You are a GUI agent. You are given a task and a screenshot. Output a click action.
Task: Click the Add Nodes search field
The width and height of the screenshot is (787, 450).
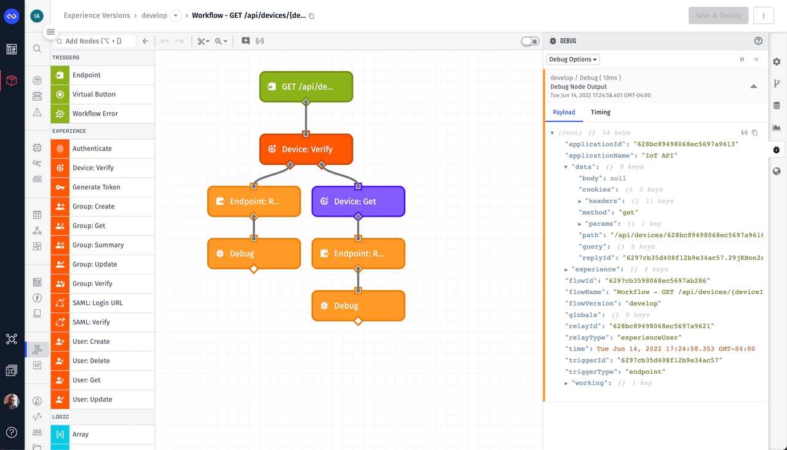click(x=94, y=41)
